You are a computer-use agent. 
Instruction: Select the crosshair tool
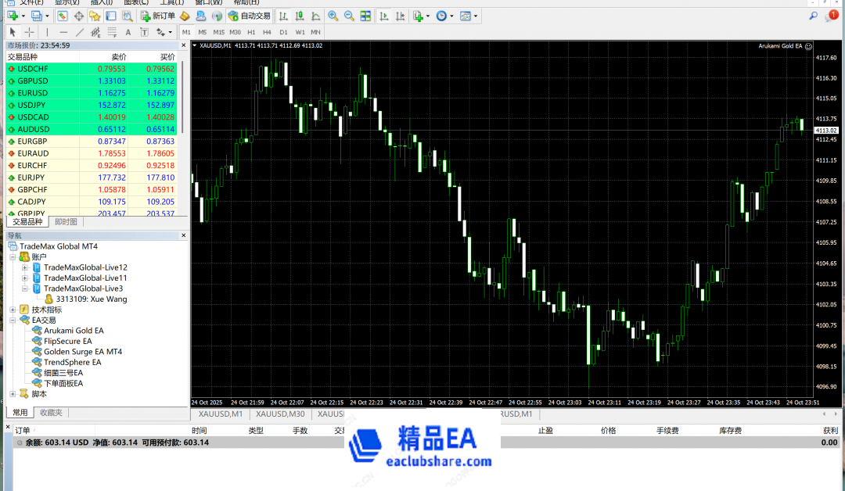(x=29, y=32)
